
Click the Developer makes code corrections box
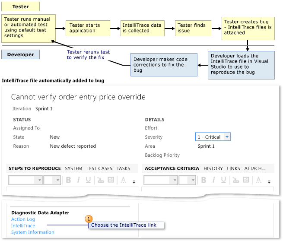point(164,65)
